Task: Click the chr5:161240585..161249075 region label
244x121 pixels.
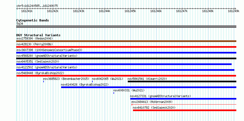Action: point(37,6)
